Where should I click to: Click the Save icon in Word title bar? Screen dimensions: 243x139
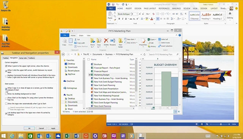tap(113, 4)
